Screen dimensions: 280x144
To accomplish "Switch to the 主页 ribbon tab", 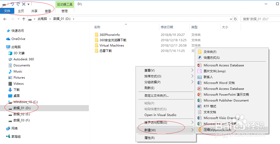I will coord(21,11).
